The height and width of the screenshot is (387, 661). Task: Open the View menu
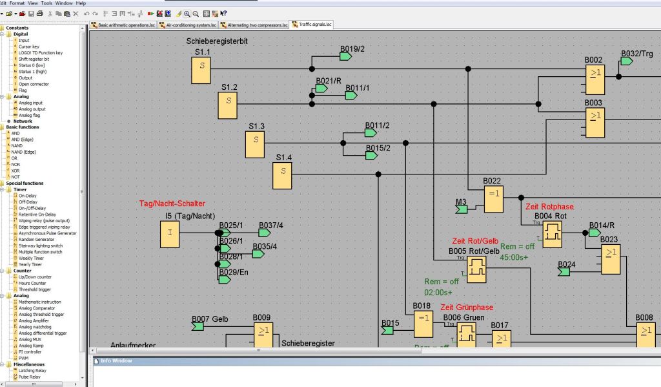(33, 3)
